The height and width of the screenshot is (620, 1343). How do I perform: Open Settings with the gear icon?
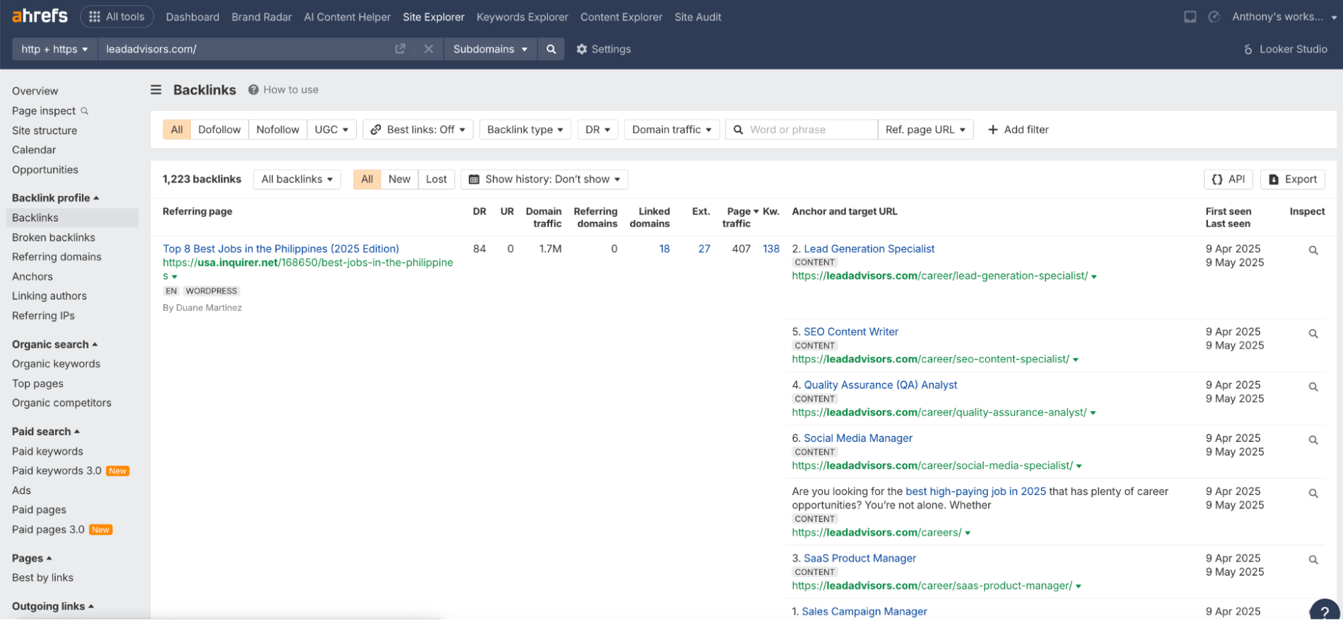coord(603,49)
